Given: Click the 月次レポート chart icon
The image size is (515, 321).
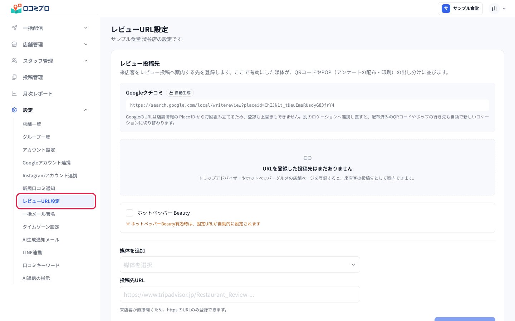Looking at the screenshot, I should tap(14, 93).
